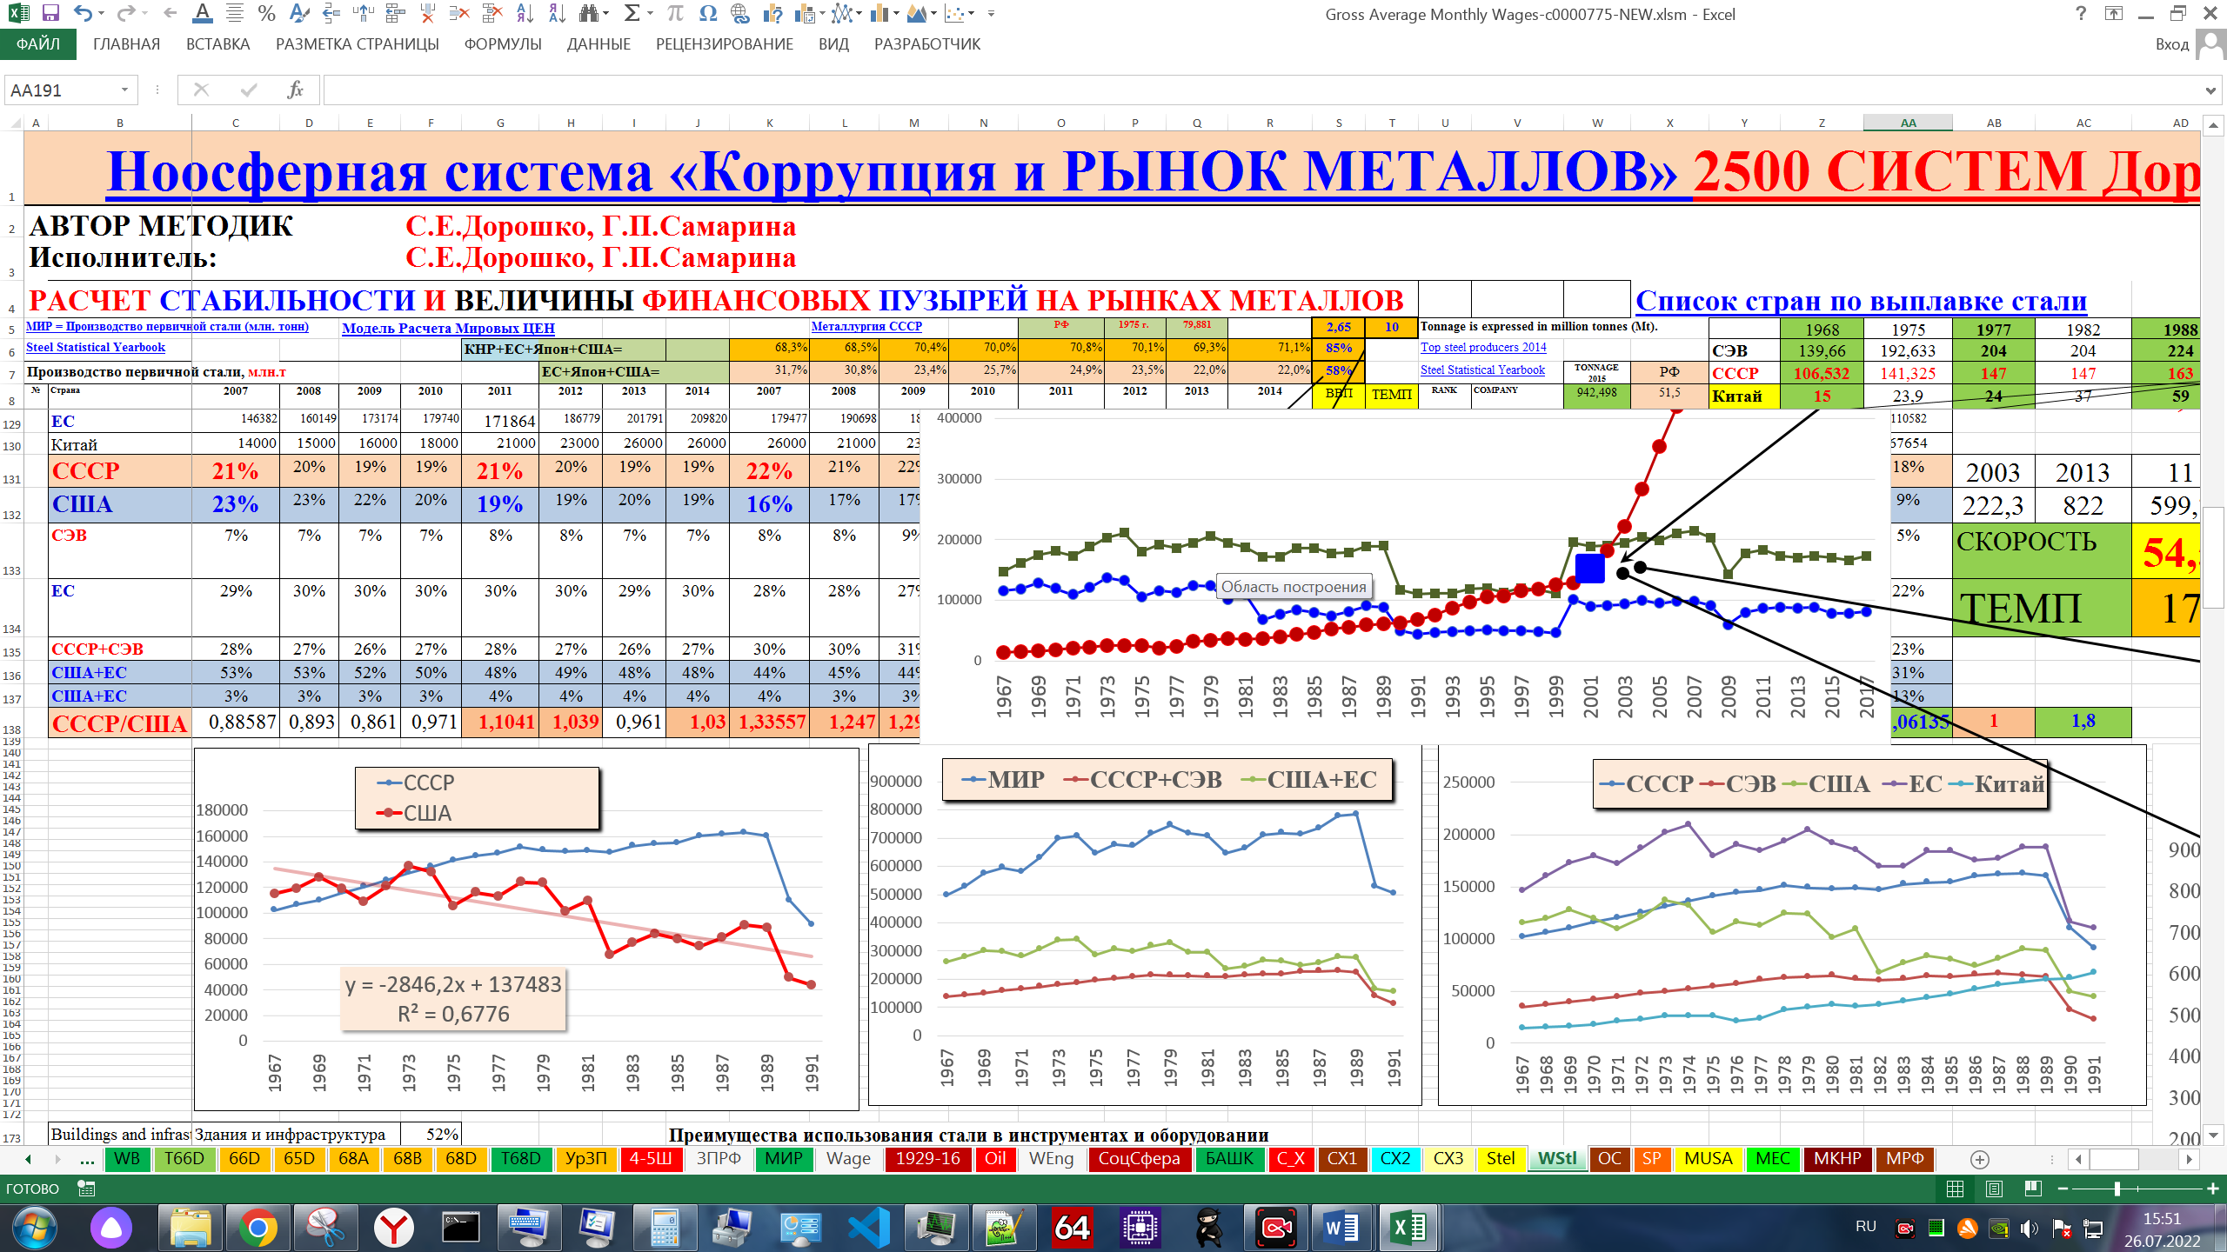Click the insert function fx icon
The width and height of the screenshot is (2227, 1252).
tap(295, 90)
